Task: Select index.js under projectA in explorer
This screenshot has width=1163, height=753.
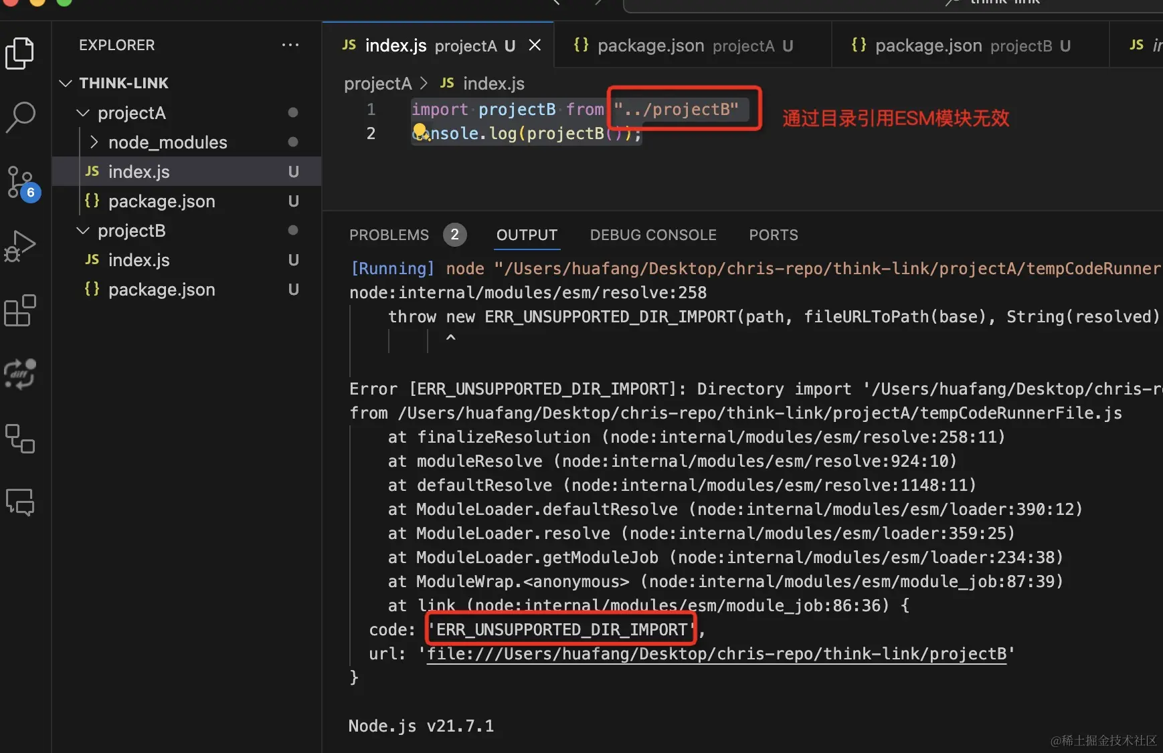Action: click(187, 171)
